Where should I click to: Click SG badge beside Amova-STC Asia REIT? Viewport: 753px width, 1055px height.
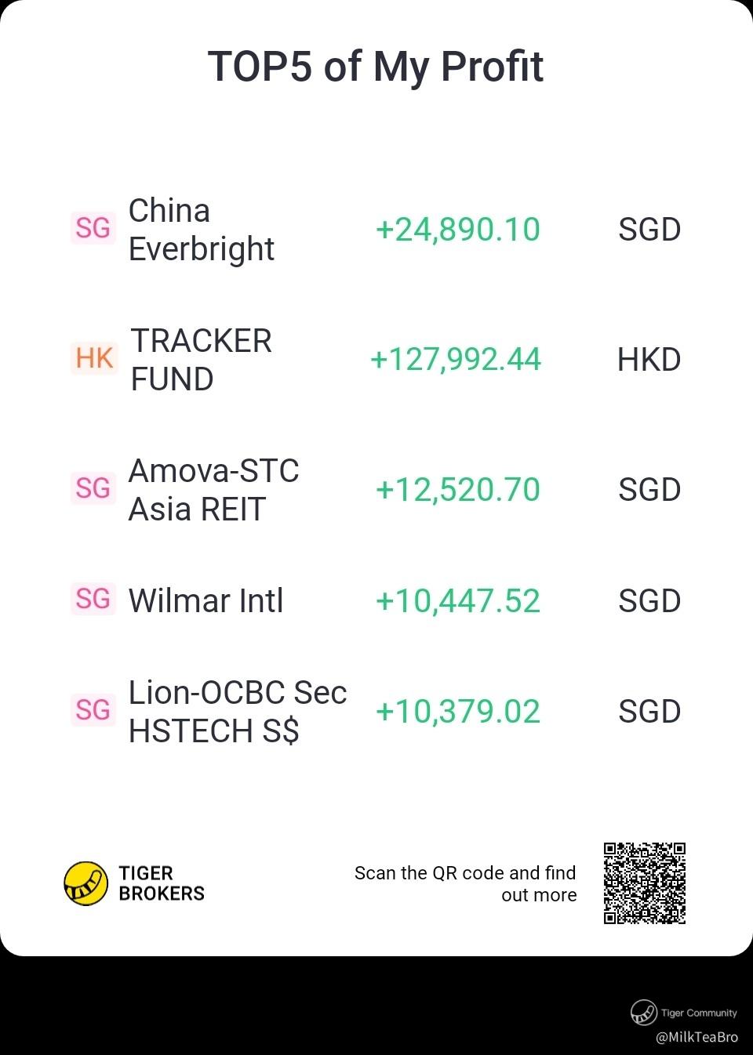pyautogui.click(x=93, y=488)
